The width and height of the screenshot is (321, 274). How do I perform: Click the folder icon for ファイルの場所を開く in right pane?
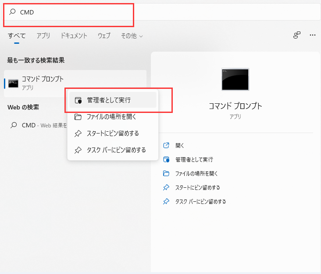166,173
